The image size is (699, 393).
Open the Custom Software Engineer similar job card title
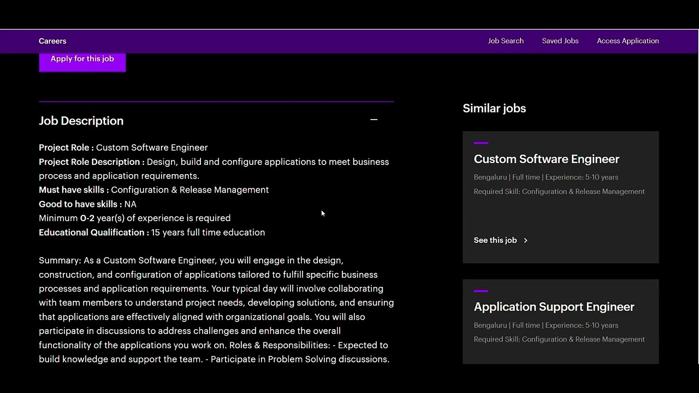(x=547, y=159)
